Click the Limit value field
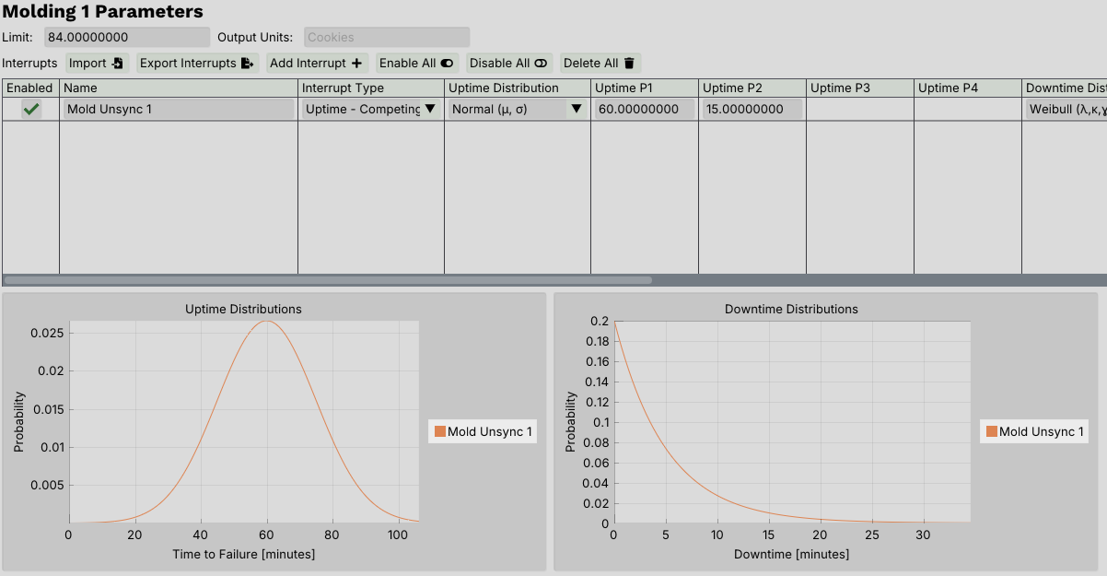1107x576 pixels. tap(126, 38)
